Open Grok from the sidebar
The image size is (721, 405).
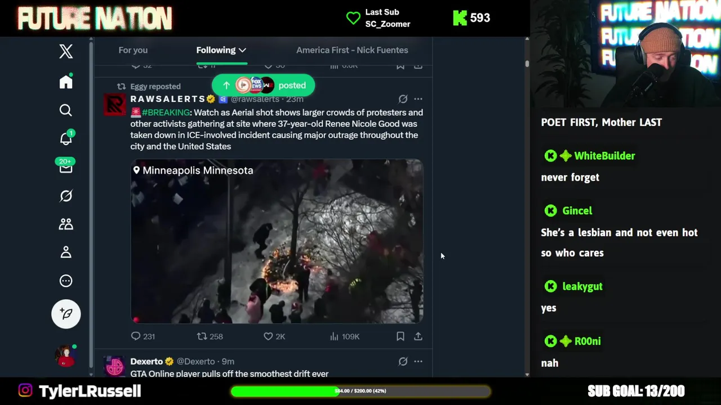(x=66, y=196)
